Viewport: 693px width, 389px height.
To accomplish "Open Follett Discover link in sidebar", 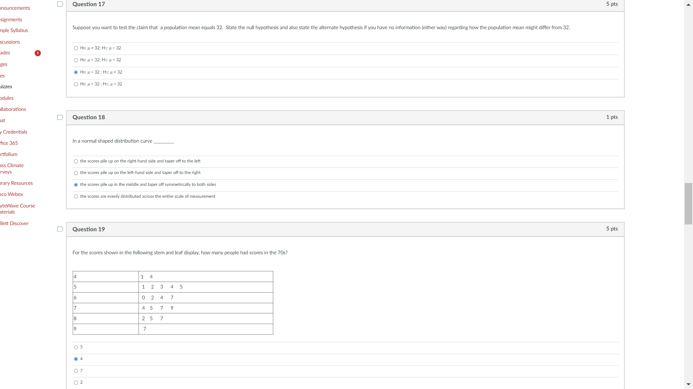I will (14, 223).
